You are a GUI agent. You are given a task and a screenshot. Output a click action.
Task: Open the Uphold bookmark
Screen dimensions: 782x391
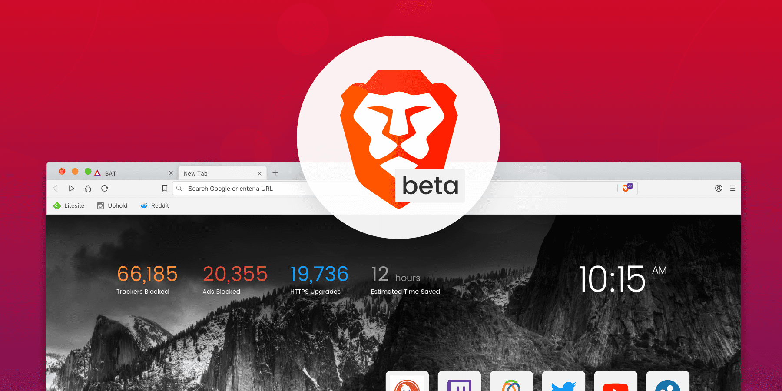point(112,205)
